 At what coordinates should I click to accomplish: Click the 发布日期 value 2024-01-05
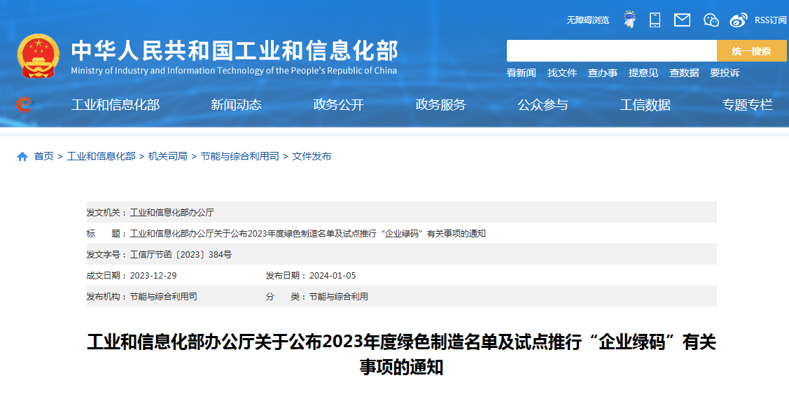click(x=333, y=276)
